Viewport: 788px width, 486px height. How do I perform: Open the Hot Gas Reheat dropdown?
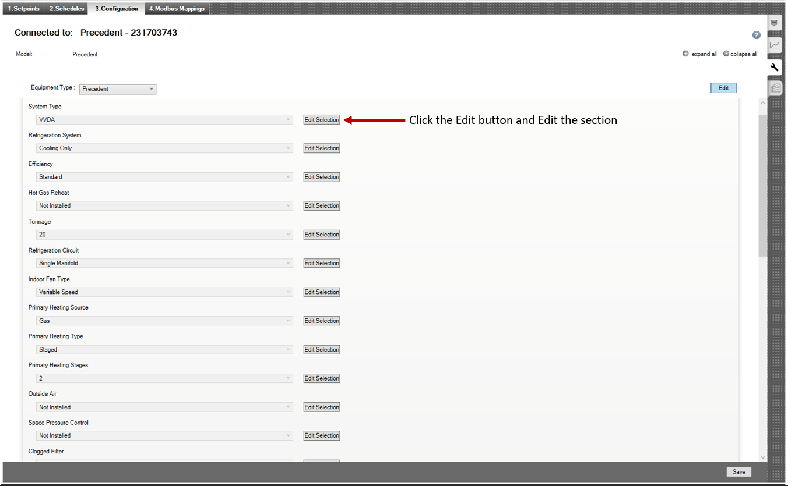click(x=164, y=205)
